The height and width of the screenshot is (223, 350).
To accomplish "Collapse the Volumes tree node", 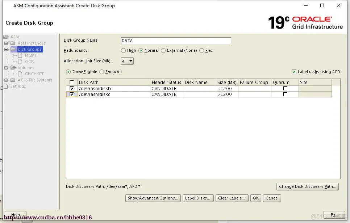I will [6, 68].
